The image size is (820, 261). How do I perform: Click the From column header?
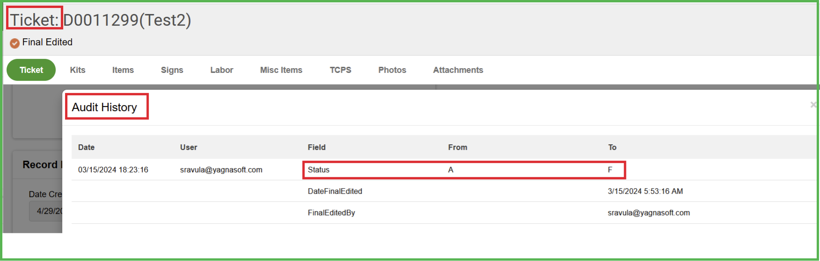(457, 148)
